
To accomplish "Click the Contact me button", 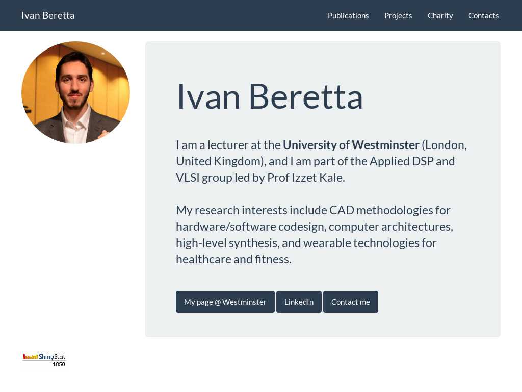I will coord(351,302).
